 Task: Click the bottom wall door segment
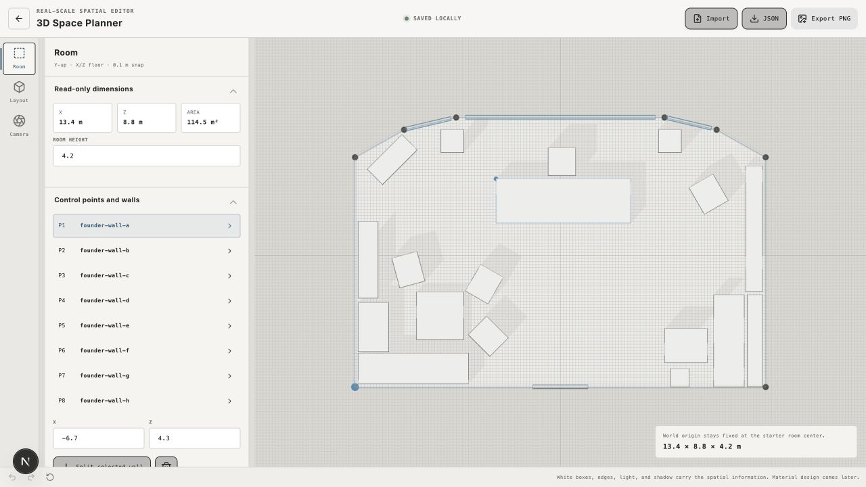(x=560, y=387)
